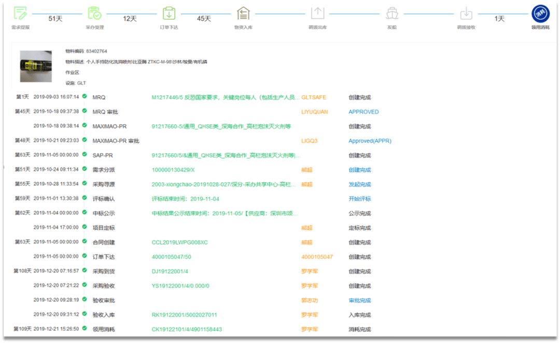The width and height of the screenshot is (560, 343).
Task: Click 评标结束时间: 2019-11-04 link
Action: click(185, 199)
